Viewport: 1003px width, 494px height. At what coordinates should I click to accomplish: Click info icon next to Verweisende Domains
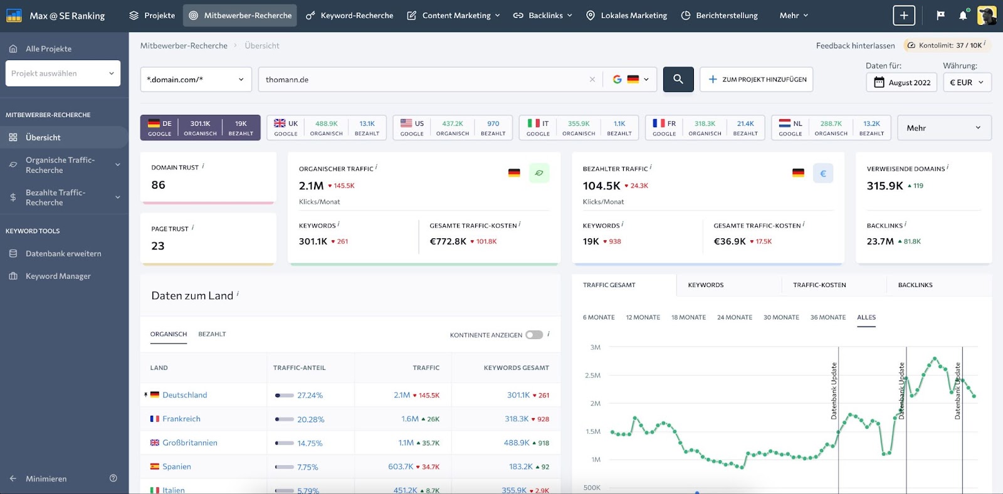pos(947,167)
